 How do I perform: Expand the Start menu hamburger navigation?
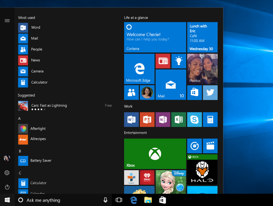[x=7, y=21]
